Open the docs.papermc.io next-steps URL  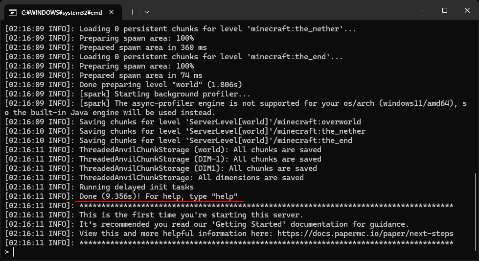(365, 234)
